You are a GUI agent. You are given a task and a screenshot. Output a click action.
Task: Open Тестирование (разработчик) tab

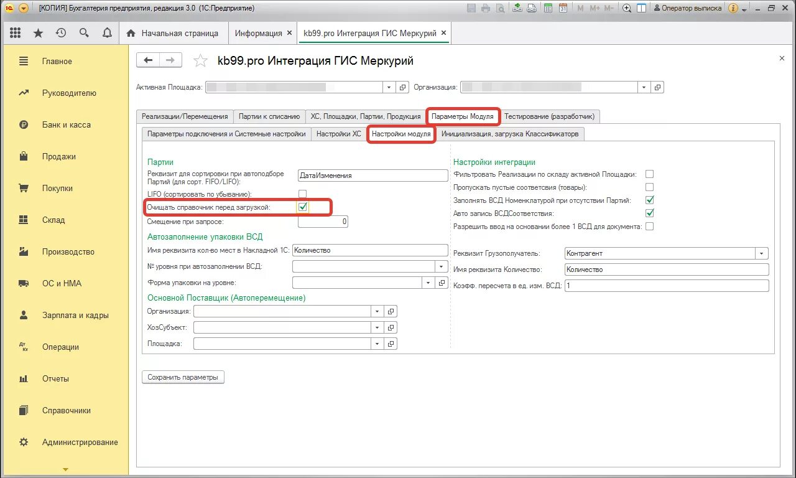coord(549,116)
